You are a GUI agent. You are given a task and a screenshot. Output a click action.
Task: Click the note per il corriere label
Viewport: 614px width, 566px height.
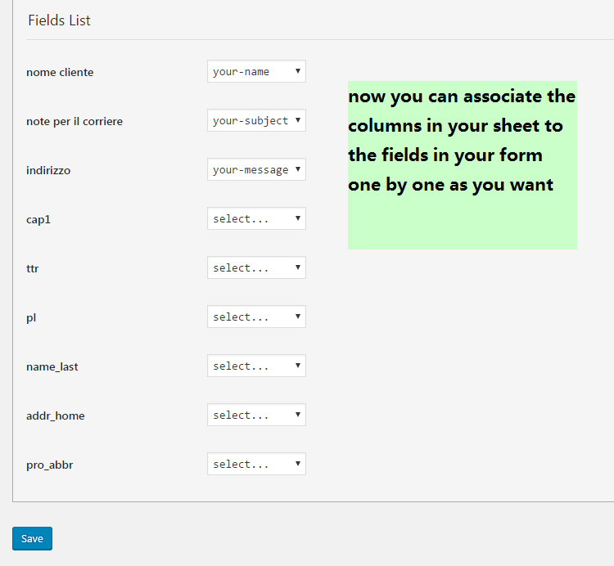click(74, 121)
